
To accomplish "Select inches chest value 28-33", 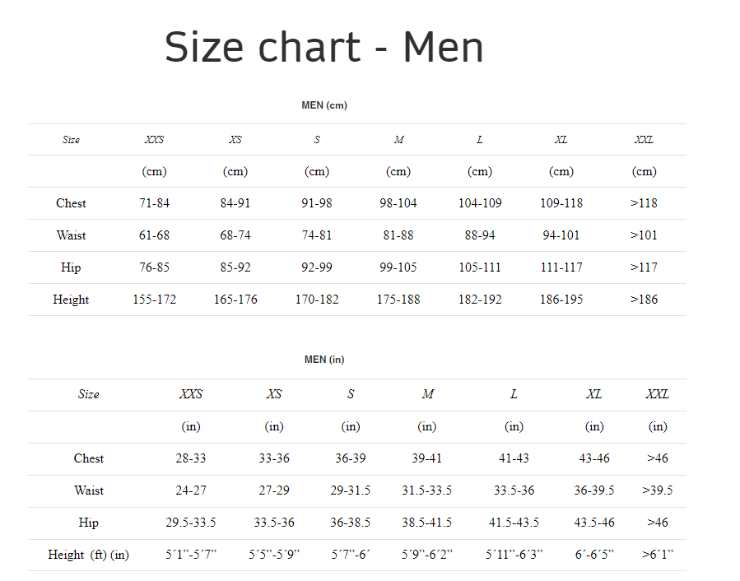I will [x=191, y=458].
